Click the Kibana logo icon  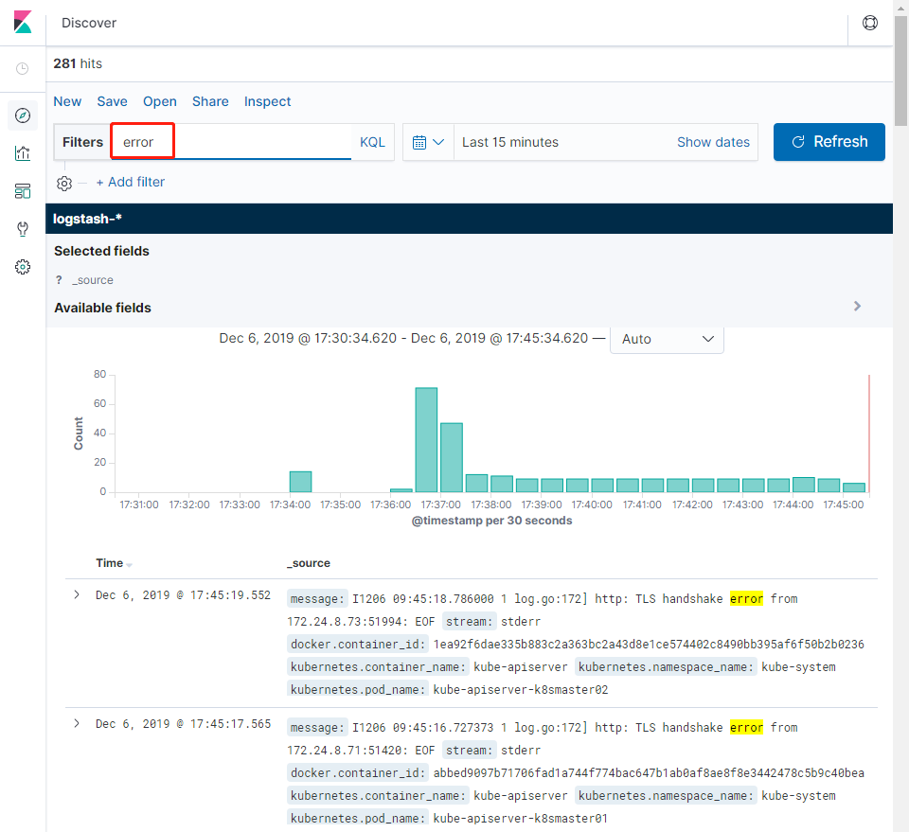23,23
